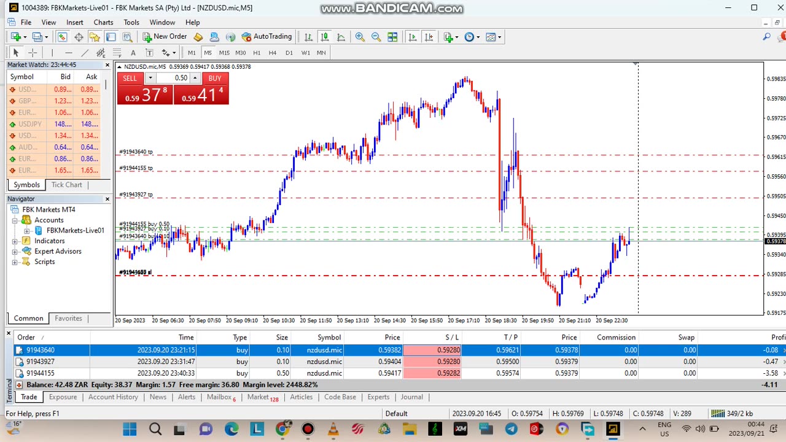The height and width of the screenshot is (442, 786).
Task: Select order 91944155 row
Action: (x=400, y=373)
